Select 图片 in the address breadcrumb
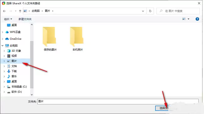The height and width of the screenshot is (114, 204). (47, 11)
